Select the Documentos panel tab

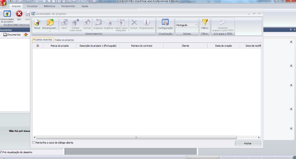[12, 35]
